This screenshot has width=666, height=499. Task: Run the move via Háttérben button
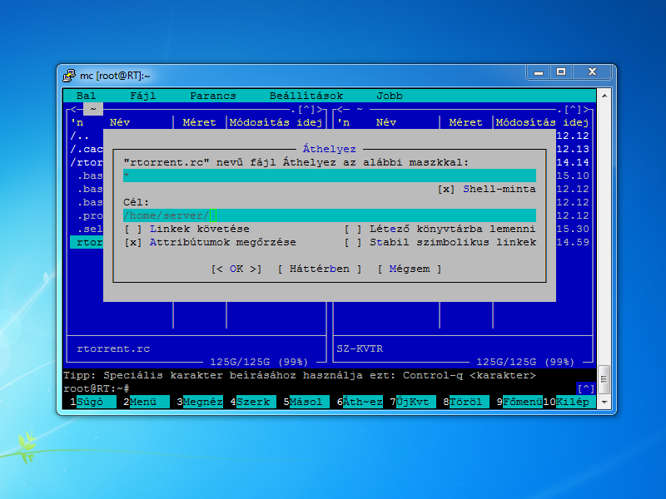click(320, 269)
